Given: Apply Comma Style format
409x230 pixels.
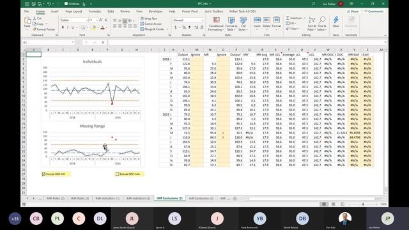Looking at the screenshot, I should [x=189, y=27].
